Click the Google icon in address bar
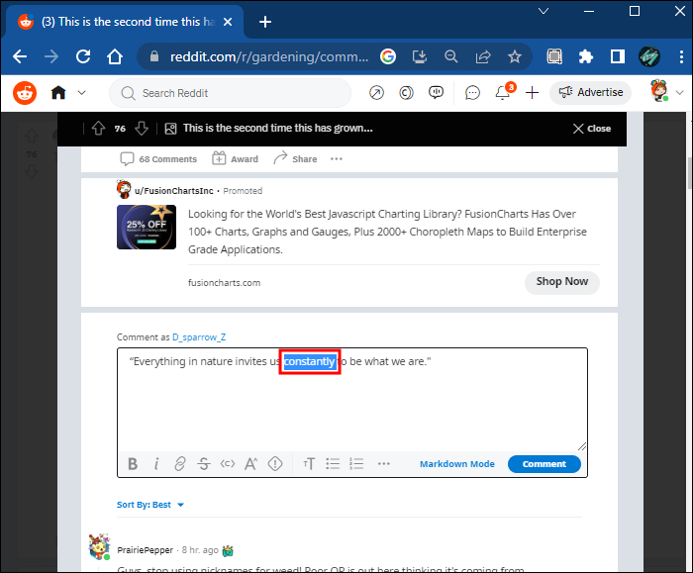 (x=388, y=56)
